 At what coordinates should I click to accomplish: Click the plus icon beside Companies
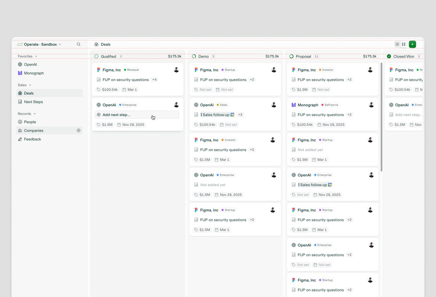(x=78, y=130)
